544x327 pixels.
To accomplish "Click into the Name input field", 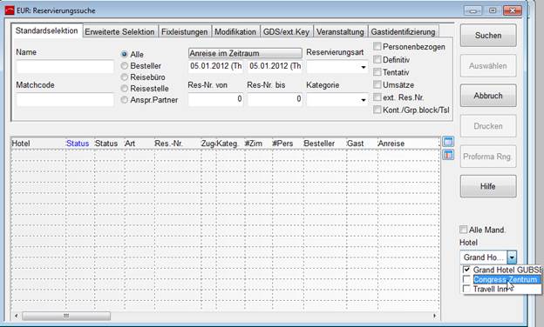I will (65, 67).
